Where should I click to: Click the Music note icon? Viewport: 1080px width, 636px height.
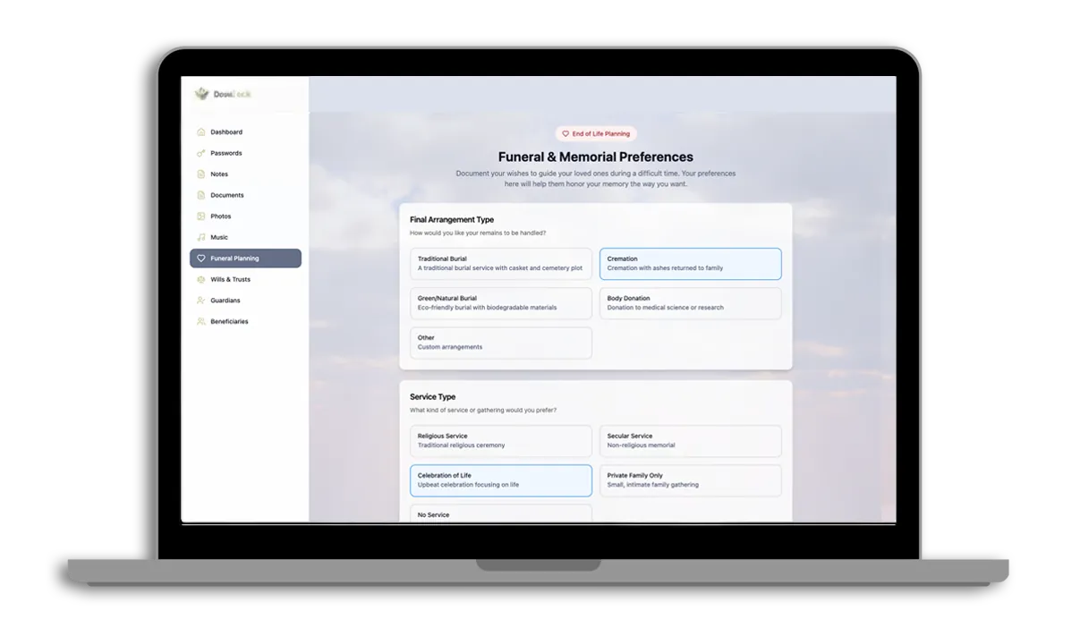[x=201, y=237]
